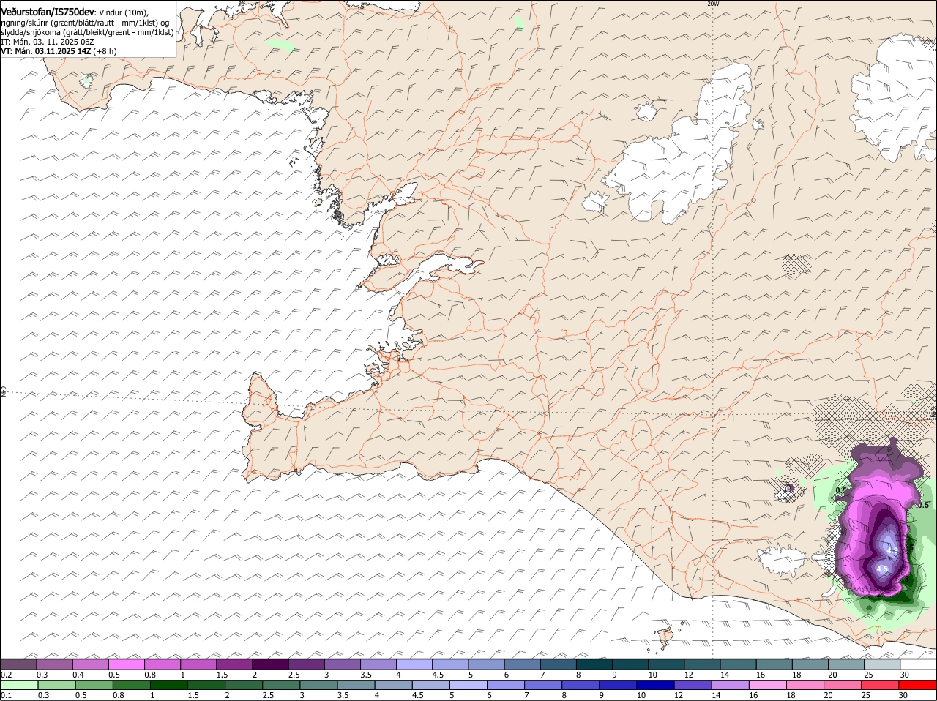Click the title text Veðurstofan/IS750dev
Viewport: 937px width, 701px height.
(47, 12)
